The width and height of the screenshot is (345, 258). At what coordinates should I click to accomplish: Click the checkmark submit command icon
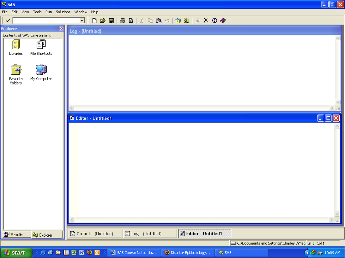[8, 20]
